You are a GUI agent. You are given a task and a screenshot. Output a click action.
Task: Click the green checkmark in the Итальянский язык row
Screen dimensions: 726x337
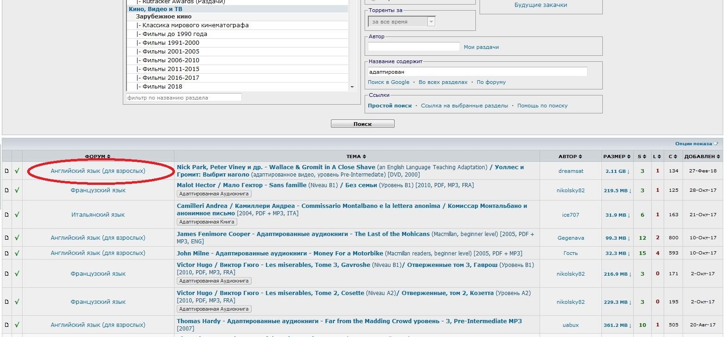[17, 214]
